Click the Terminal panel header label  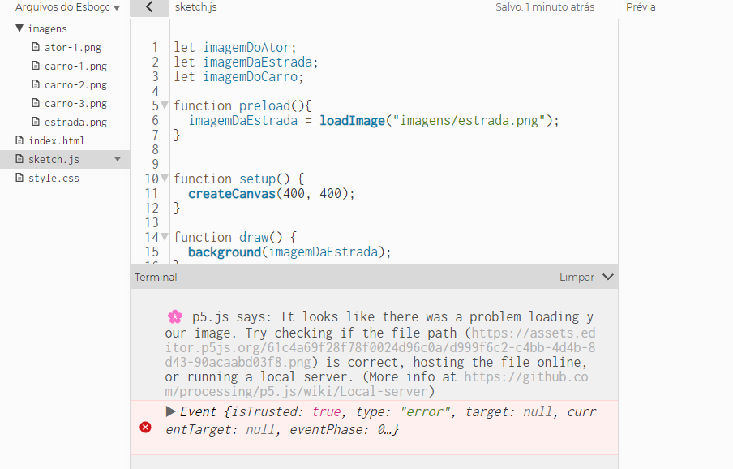coord(156,278)
